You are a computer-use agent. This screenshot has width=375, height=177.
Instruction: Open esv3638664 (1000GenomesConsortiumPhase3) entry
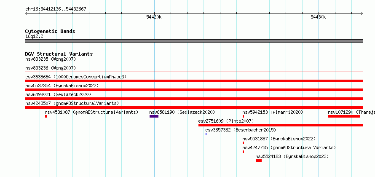(x=76, y=77)
